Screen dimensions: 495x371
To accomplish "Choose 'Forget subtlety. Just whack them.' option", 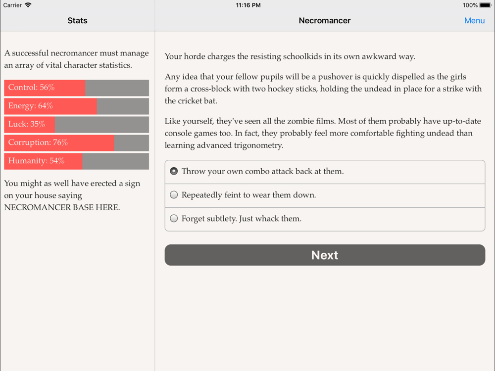I will [325, 219].
